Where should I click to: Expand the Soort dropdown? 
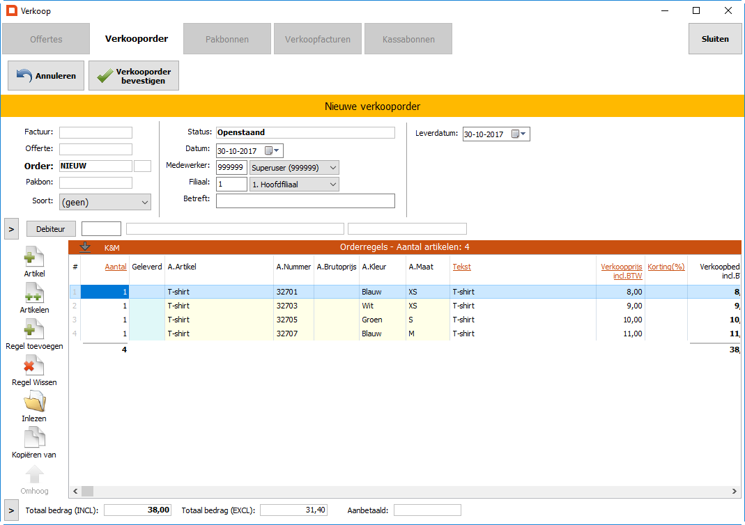[x=145, y=203]
